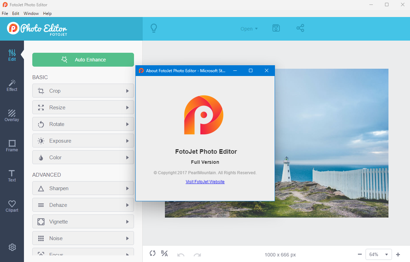
Task: Click the Exposure sun icon
Action: pos(41,141)
